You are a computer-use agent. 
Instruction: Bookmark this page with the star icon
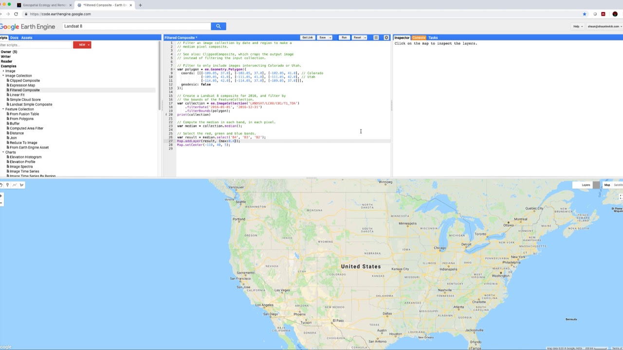click(585, 14)
